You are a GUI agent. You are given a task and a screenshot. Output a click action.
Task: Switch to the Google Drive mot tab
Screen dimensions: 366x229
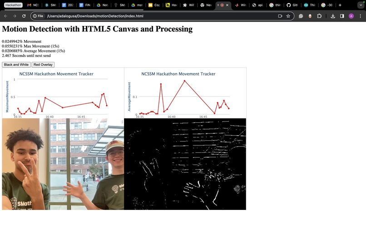(137, 5)
